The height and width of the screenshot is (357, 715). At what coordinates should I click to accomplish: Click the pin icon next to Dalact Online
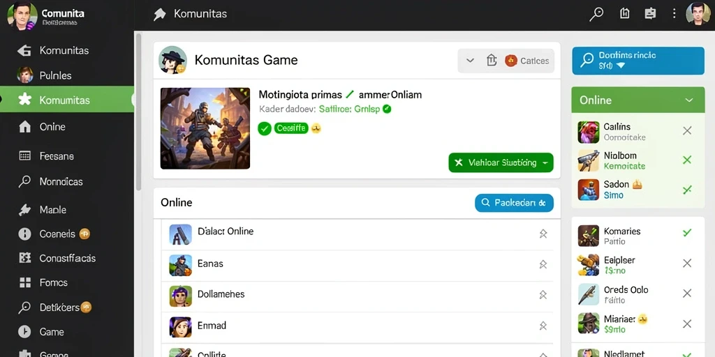[x=543, y=234]
